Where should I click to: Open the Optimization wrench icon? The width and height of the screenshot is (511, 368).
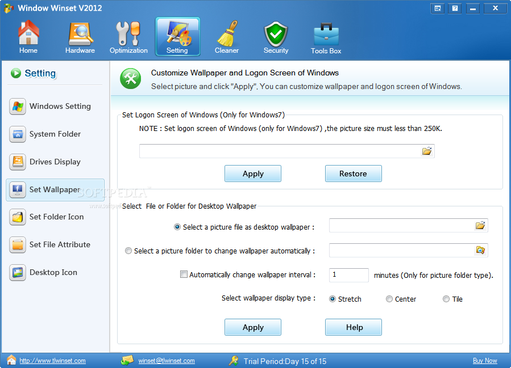click(128, 33)
